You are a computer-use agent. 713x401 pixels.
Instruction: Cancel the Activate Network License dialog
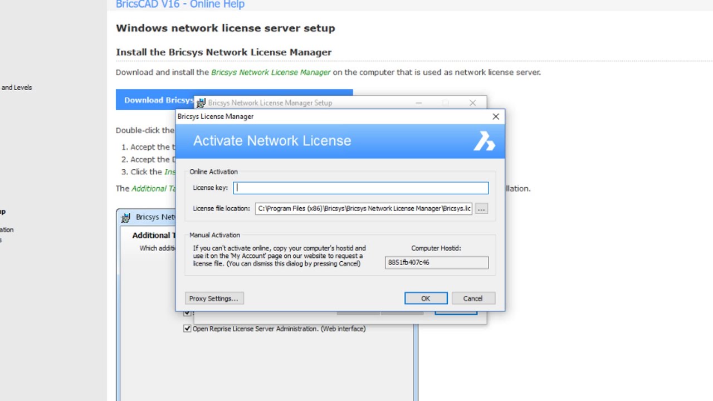click(x=473, y=299)
